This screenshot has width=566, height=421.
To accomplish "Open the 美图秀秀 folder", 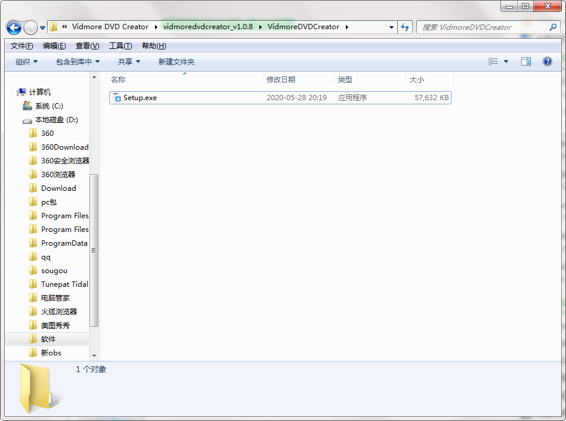I will [x=55, y=326].
